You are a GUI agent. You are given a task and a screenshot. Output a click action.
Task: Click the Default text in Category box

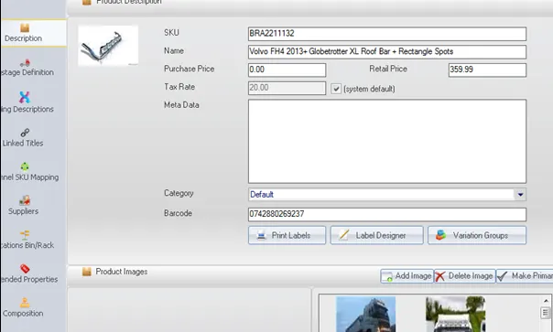tap(262, 195)
